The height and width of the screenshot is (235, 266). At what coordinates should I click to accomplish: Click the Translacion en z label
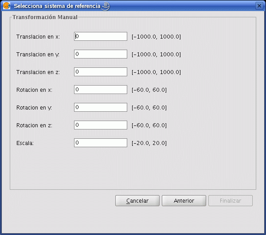(38, 72)
